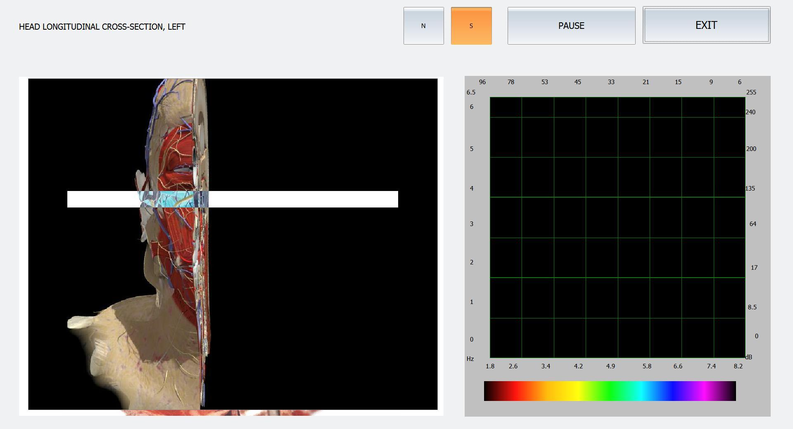
Task: Click the '6.5' left axis value
Action: coord(471,92)
